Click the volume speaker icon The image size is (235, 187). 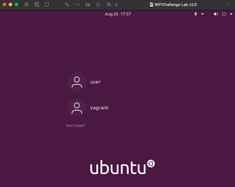point(216,14)
